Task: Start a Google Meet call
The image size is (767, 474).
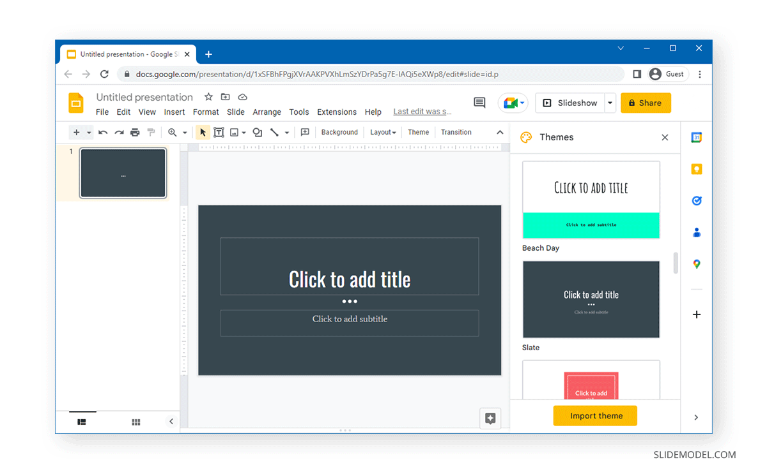Action: click(x=512, y=103)
